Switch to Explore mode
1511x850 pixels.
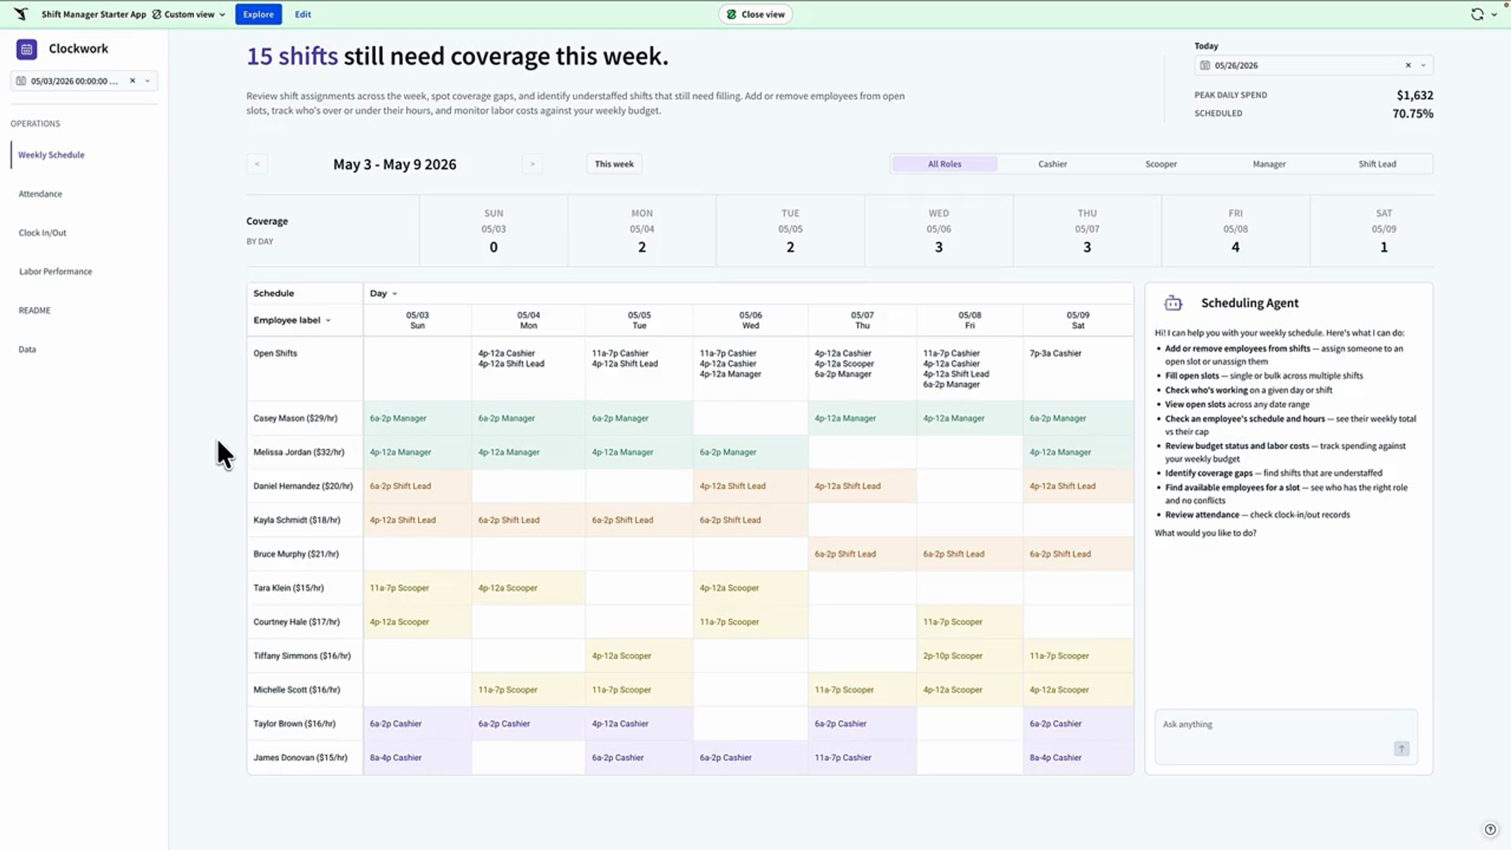258,14
